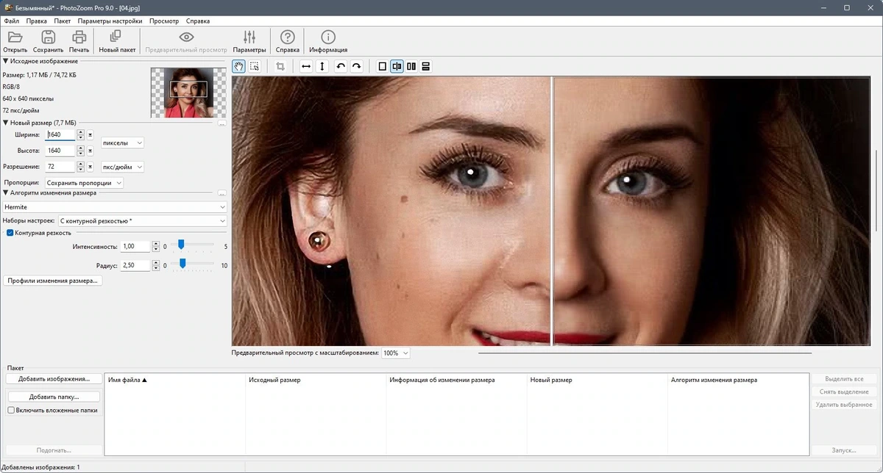Flip the image vertically
883x473 pixels.
[x=322, y=66]
